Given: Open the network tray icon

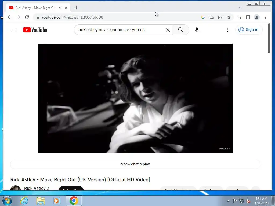Looking at the screenshot, I should pyautogui.click(x=241, y=201).
